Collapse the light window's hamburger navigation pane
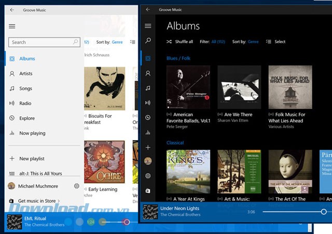The width and height of the screenshot is (332, 234). click(12, 26)
